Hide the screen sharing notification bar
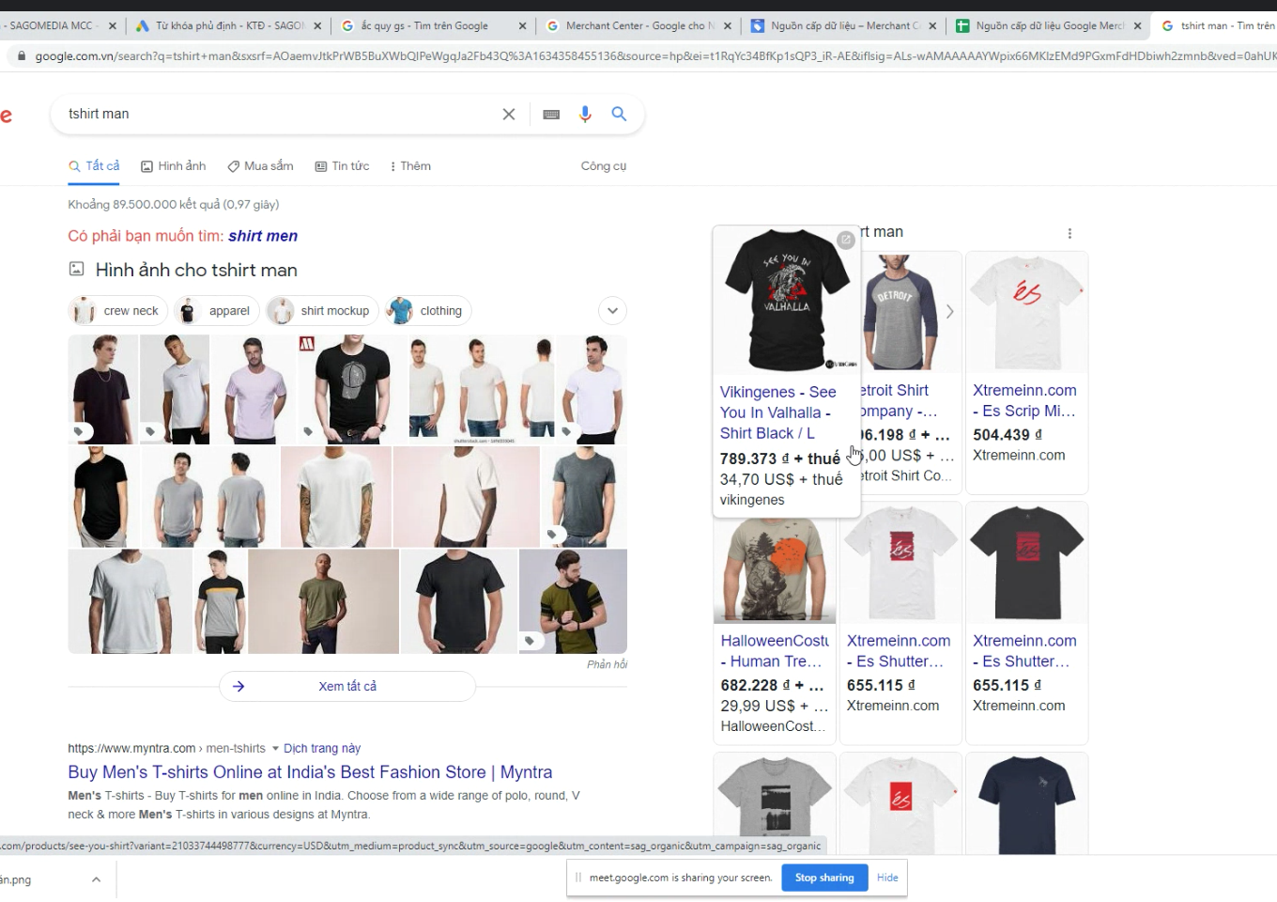The width and height of the screenshot is (1277, 902). [x=887, y=878]
